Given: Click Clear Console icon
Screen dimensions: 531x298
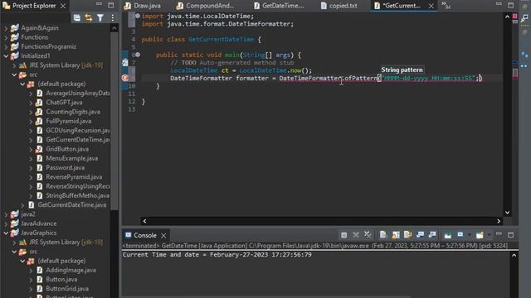Looking at the screenshot, I should 383,235.
